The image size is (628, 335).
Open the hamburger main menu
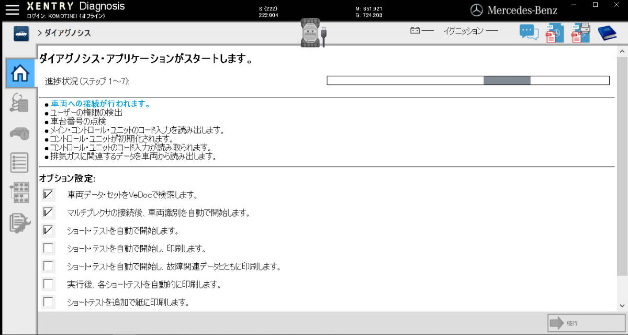(x=12, y=10)
